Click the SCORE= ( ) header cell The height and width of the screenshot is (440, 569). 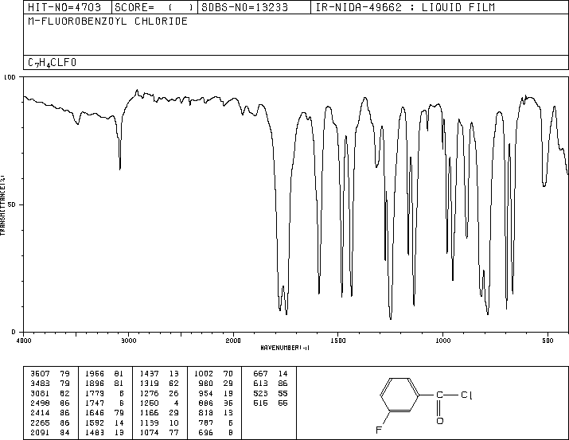(x=154, y=7)
